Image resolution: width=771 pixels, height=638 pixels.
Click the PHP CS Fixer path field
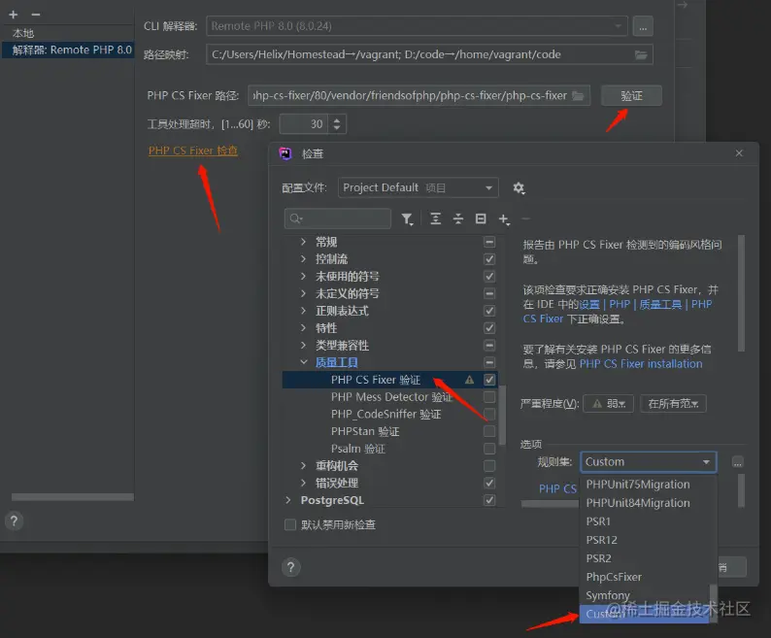tap(419, 96)
